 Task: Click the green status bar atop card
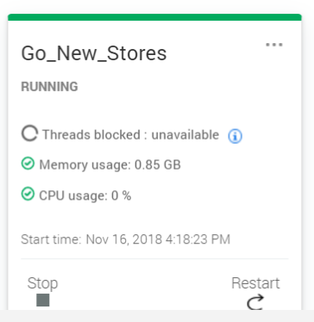coord(154,17)
